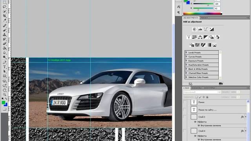Add an Invert adjustment

[192, 45]
